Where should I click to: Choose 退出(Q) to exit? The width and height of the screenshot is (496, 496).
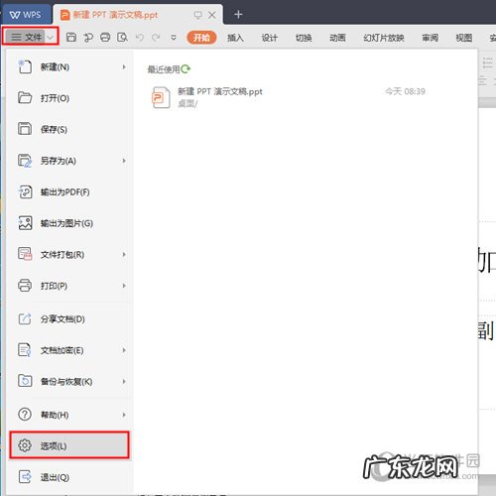click(69, 477)
